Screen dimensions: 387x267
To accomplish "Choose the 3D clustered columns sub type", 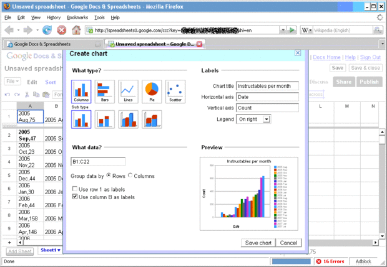I will tap(128, 119).
